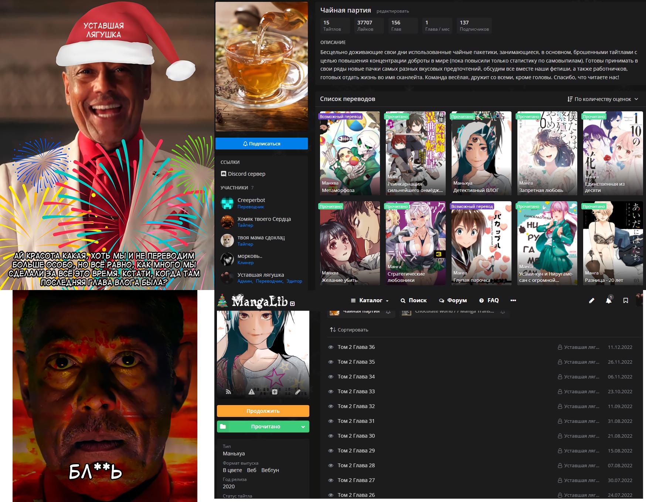Expand the green Прочитано status dropdown arrow
Image resolution: width=646 pixels, height=502 pixels.
(x=303, y=427)
